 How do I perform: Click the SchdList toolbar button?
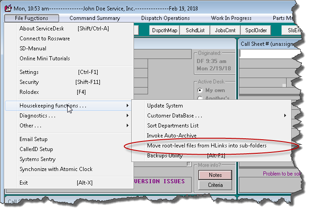click(195, 30)
